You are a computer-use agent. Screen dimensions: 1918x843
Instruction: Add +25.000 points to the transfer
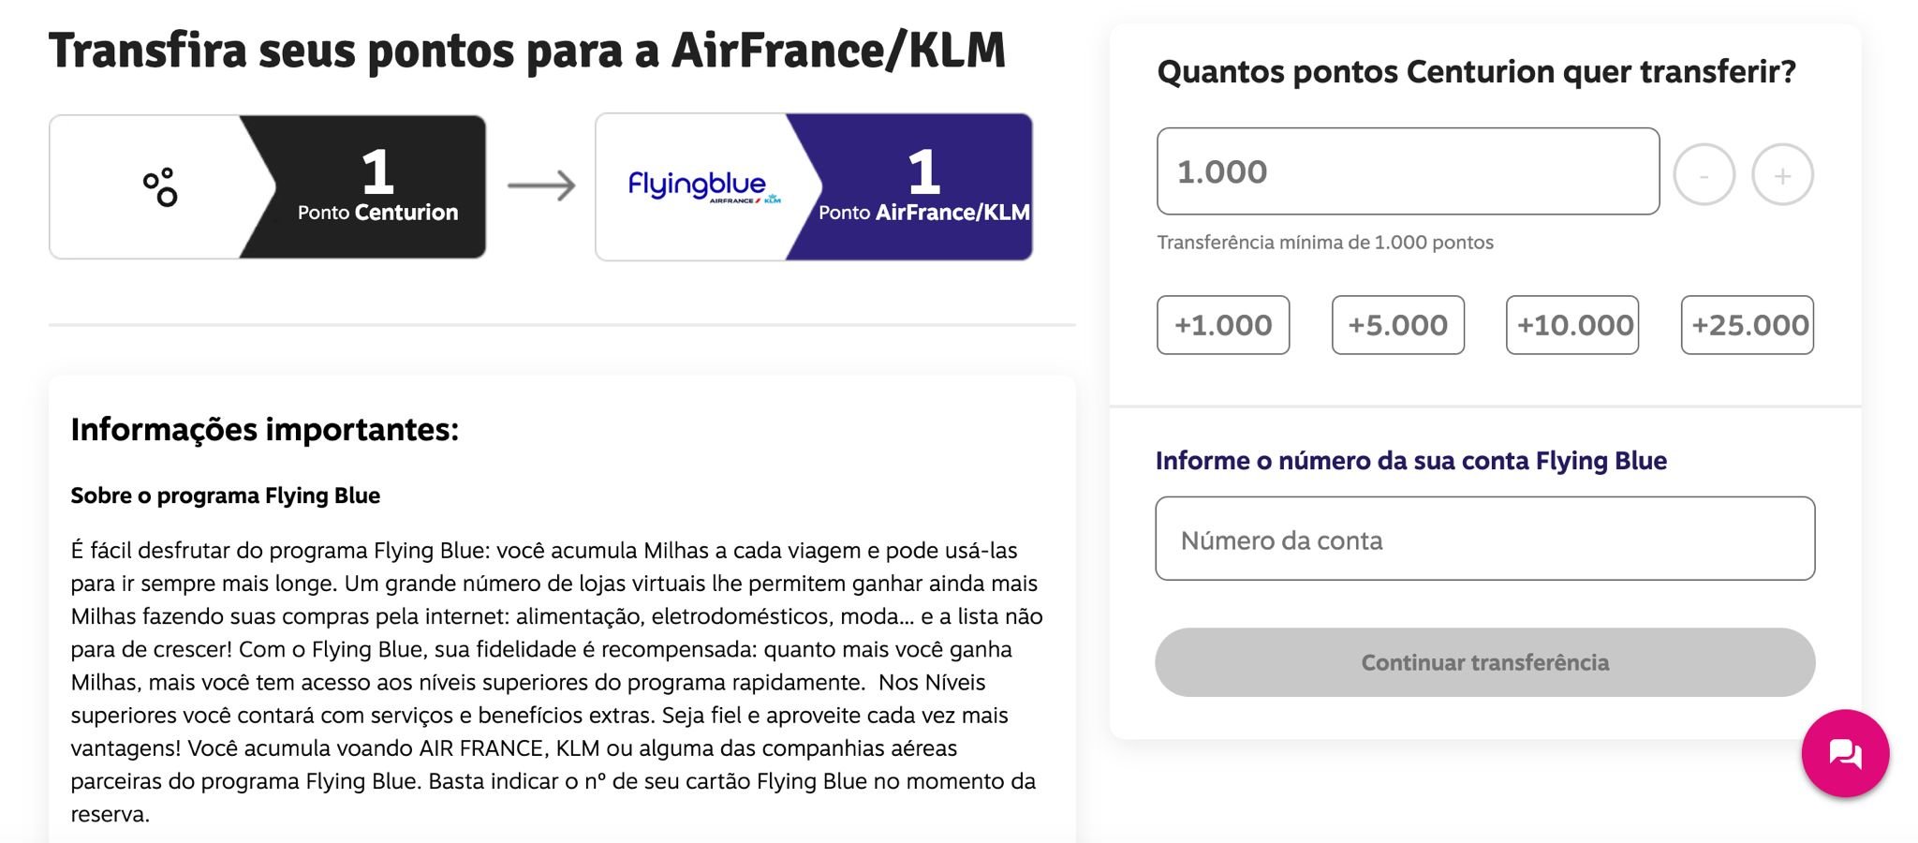click(1748, 325)
